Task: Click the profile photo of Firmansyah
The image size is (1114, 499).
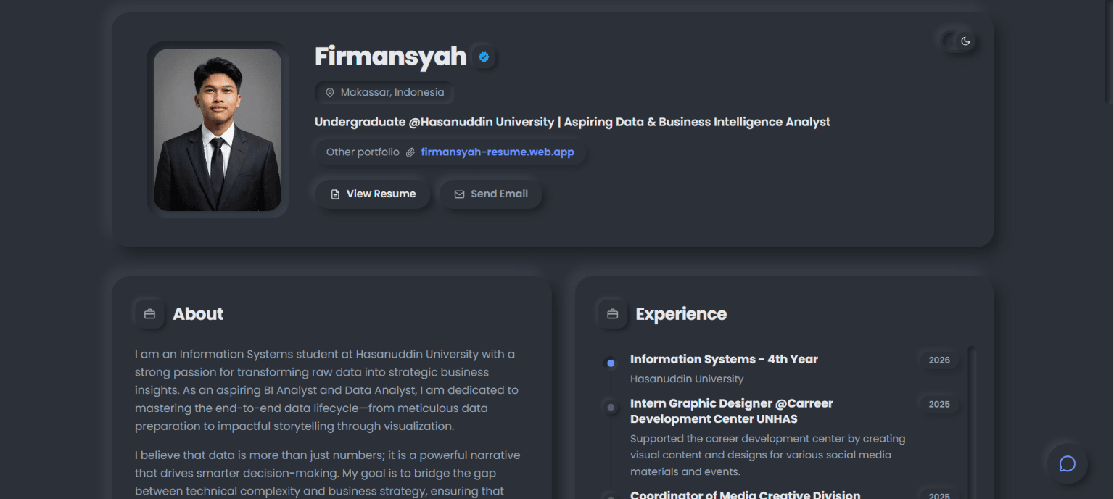Action: 218,130
